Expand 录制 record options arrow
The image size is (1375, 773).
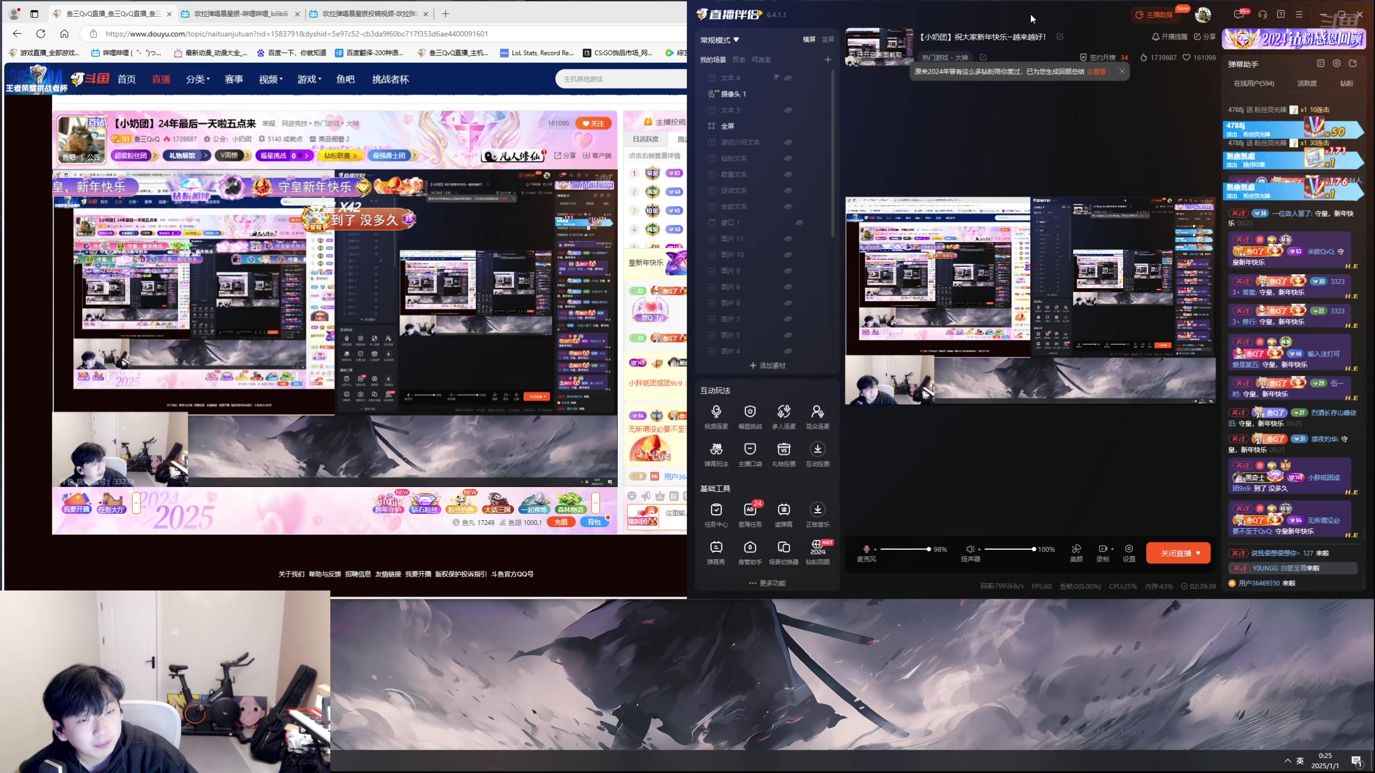1112,549
